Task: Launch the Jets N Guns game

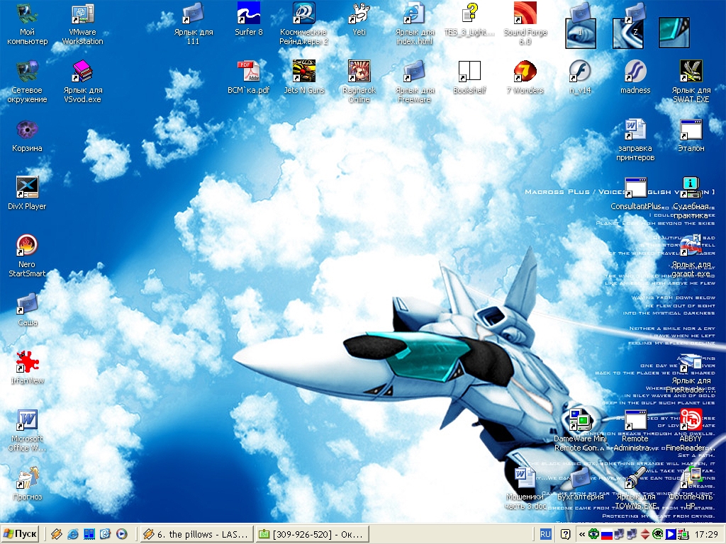Action: pos(303,78)
